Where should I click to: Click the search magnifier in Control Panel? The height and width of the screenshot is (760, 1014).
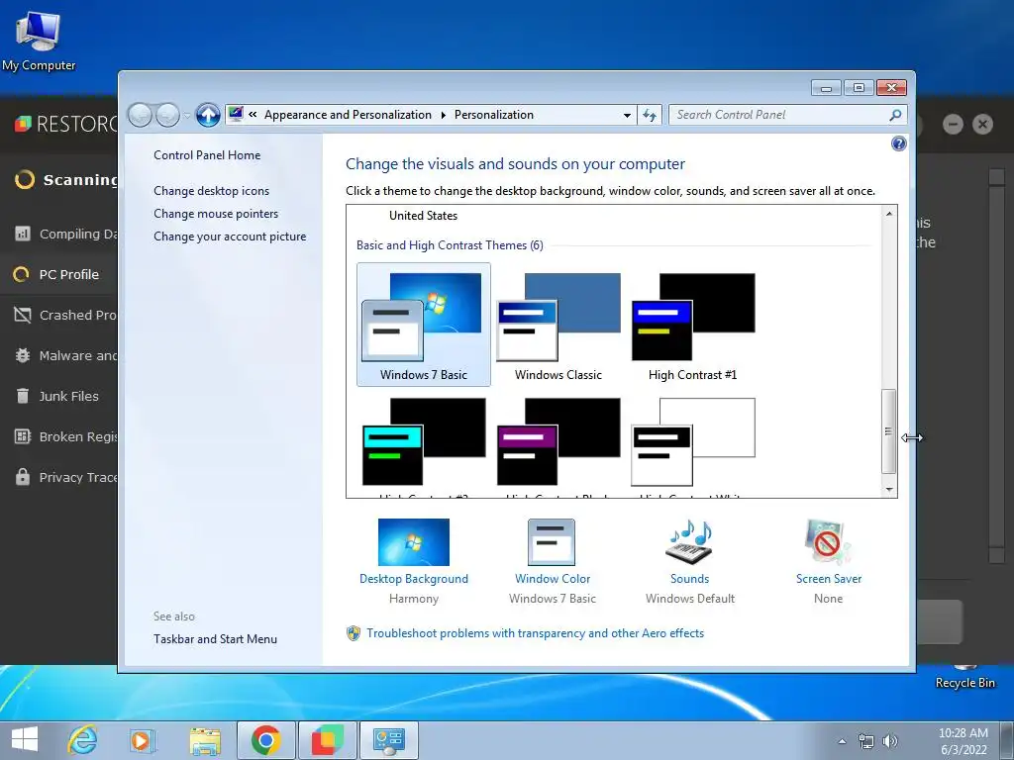coord(895,115)
